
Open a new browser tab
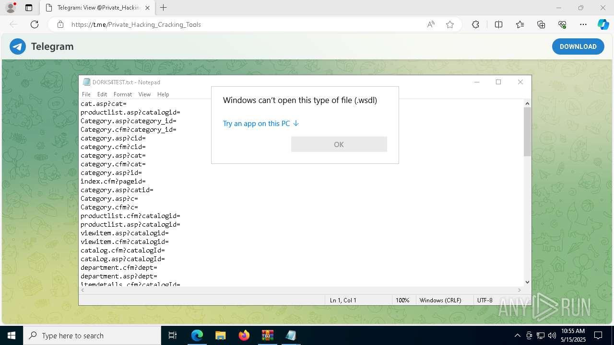164,8
